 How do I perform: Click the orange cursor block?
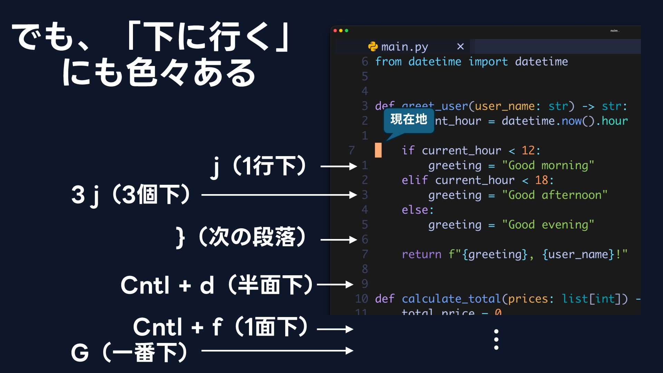click(x=378, y=150)
